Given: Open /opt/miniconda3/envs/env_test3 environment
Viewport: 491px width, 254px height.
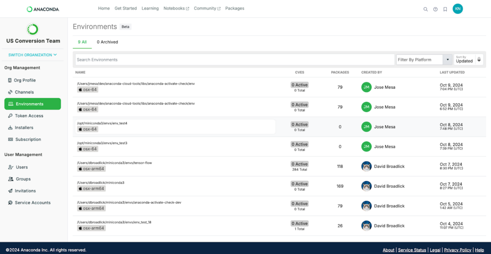Looking at the screenshot, I should point(102,143).
